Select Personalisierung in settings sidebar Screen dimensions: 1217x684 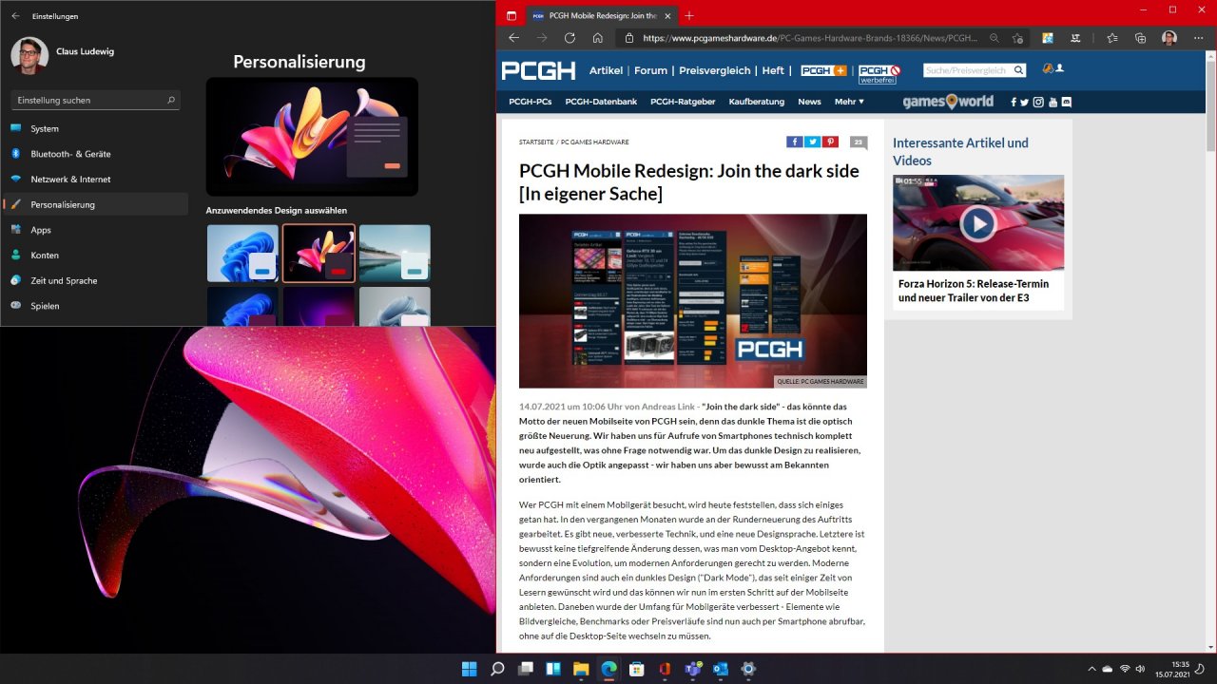pyautogui.click(x=95, y=204)
